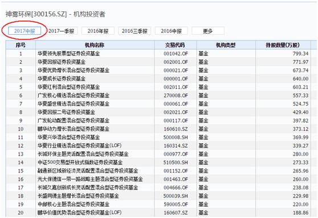
Task: Open fund code 000977.OF link
Action: tap(176, 154)
